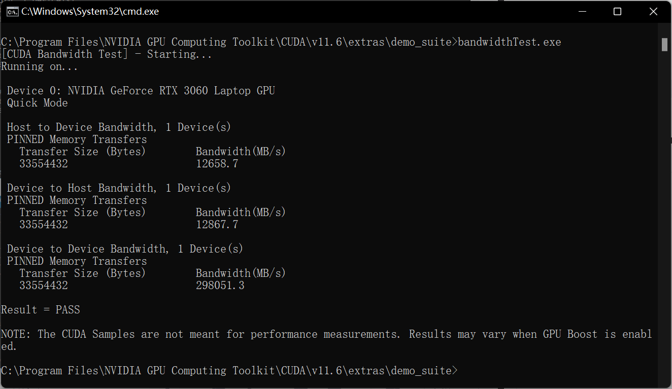Click the 298051.3 bandwidth value
This screenshot has height=389, width=672.
click(220, 286)
